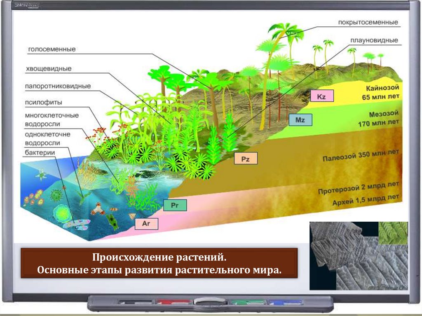Click the text 'Мезозой 170 млн лет'
The height and width of the screenshot is (316, 422).
(x=379, y=118)
